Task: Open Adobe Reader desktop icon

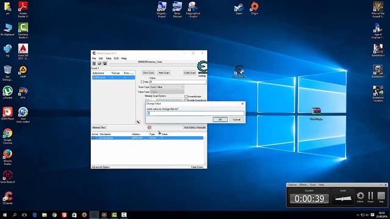Action: click(x=23, y=10)
